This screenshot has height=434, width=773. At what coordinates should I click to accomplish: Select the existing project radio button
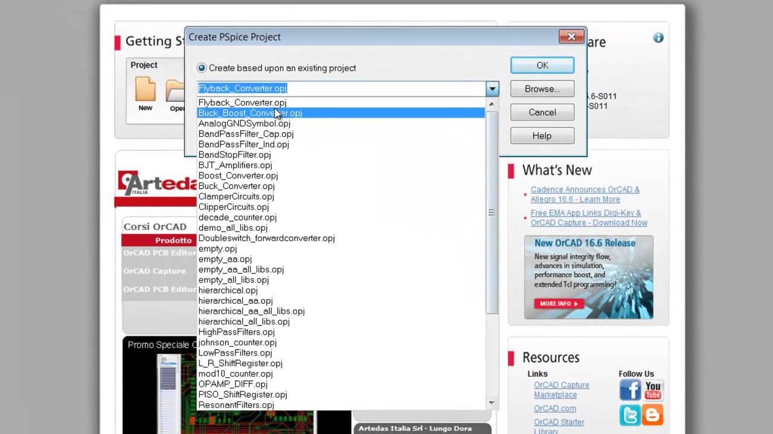point(202,68)
